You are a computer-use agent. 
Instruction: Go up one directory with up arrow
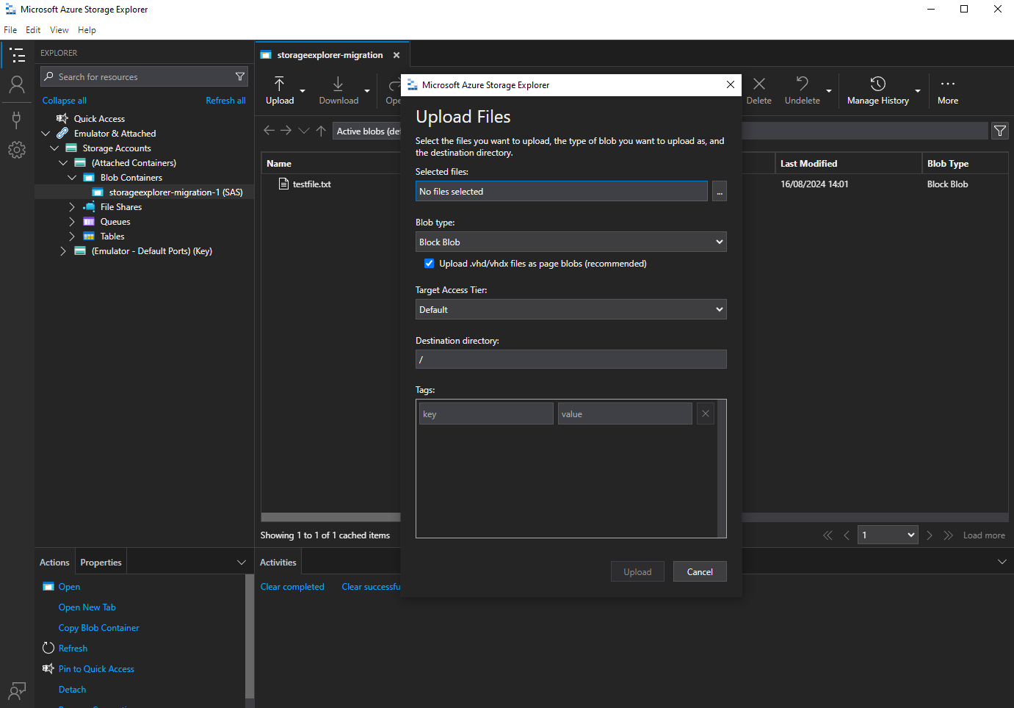[321, 131]
